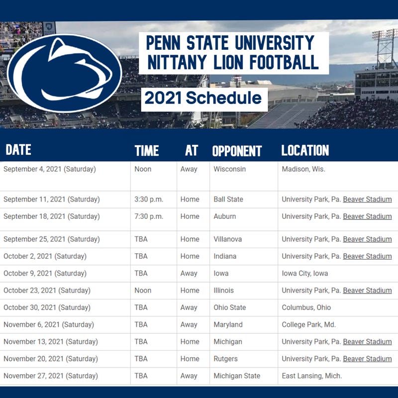Click Beaver Stadium link for Illinois game
398x398 pixels.
(367, 291)
